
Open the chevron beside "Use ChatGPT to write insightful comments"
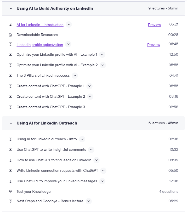[x=91, y=149]
